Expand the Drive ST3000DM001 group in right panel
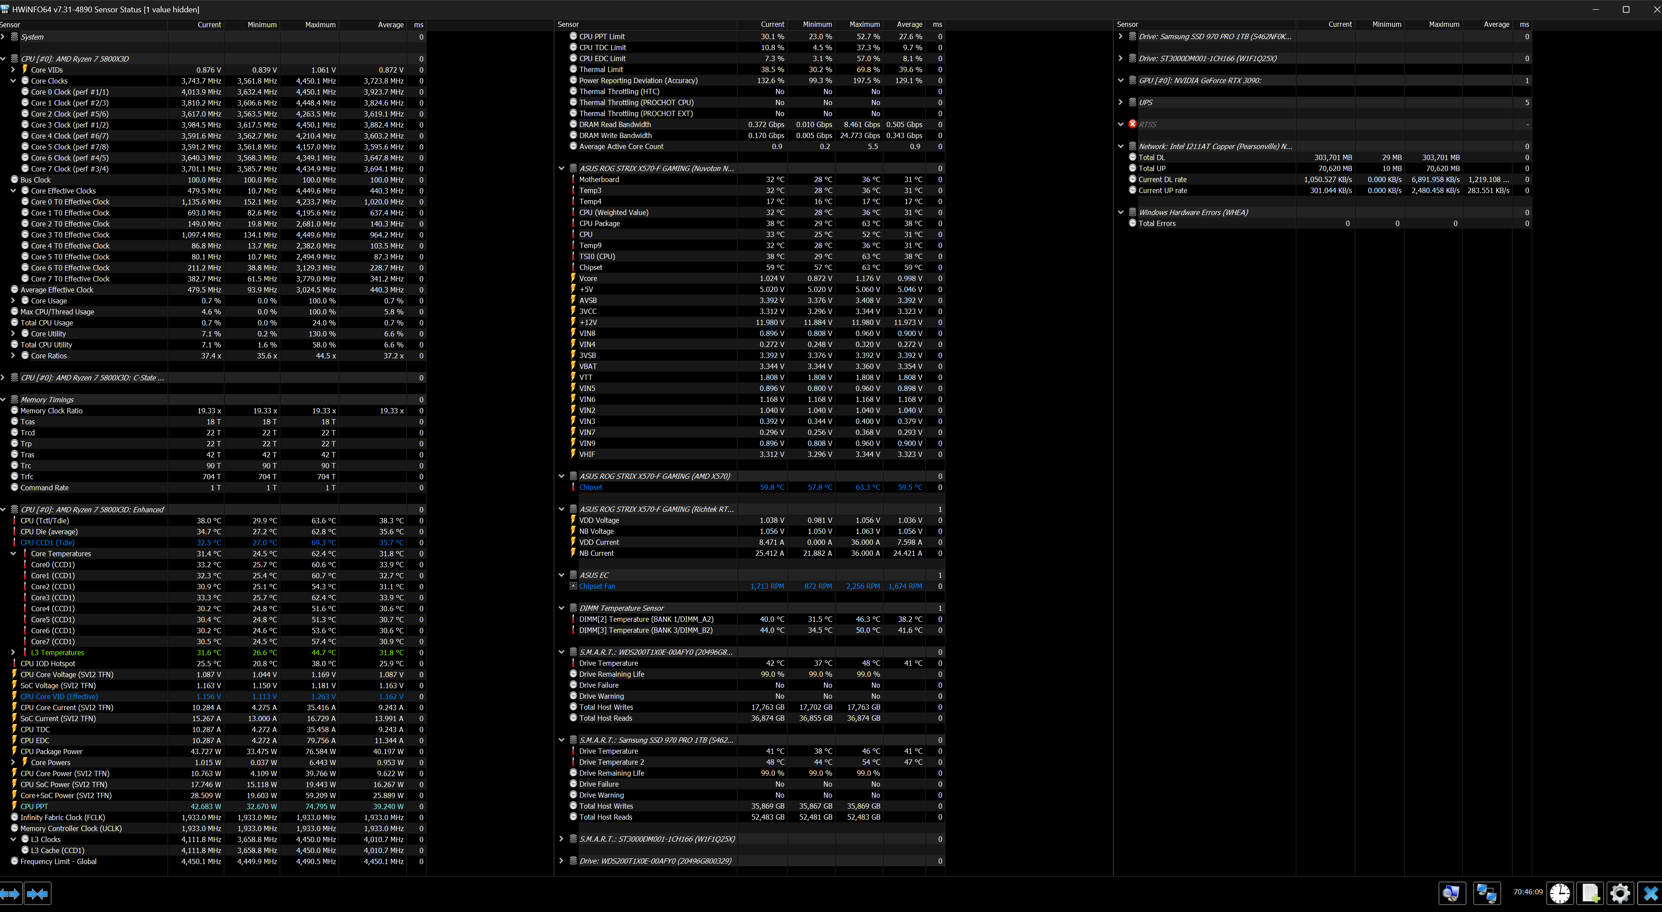Image resolution: width=1662 pixels, height=912 pixels. (1121, 58)
